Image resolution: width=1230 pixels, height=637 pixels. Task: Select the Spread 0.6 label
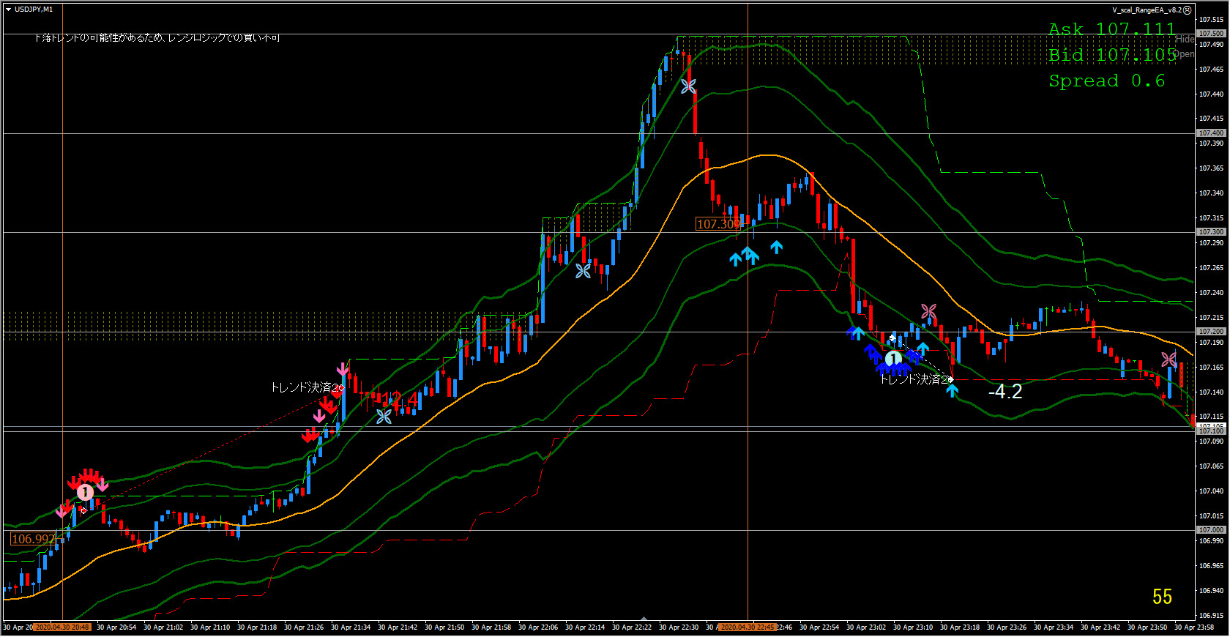pos(1106,81)
